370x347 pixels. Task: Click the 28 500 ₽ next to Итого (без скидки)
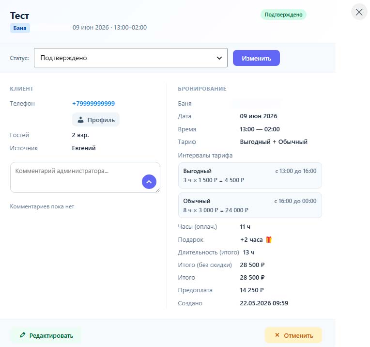tap(252, 265)
